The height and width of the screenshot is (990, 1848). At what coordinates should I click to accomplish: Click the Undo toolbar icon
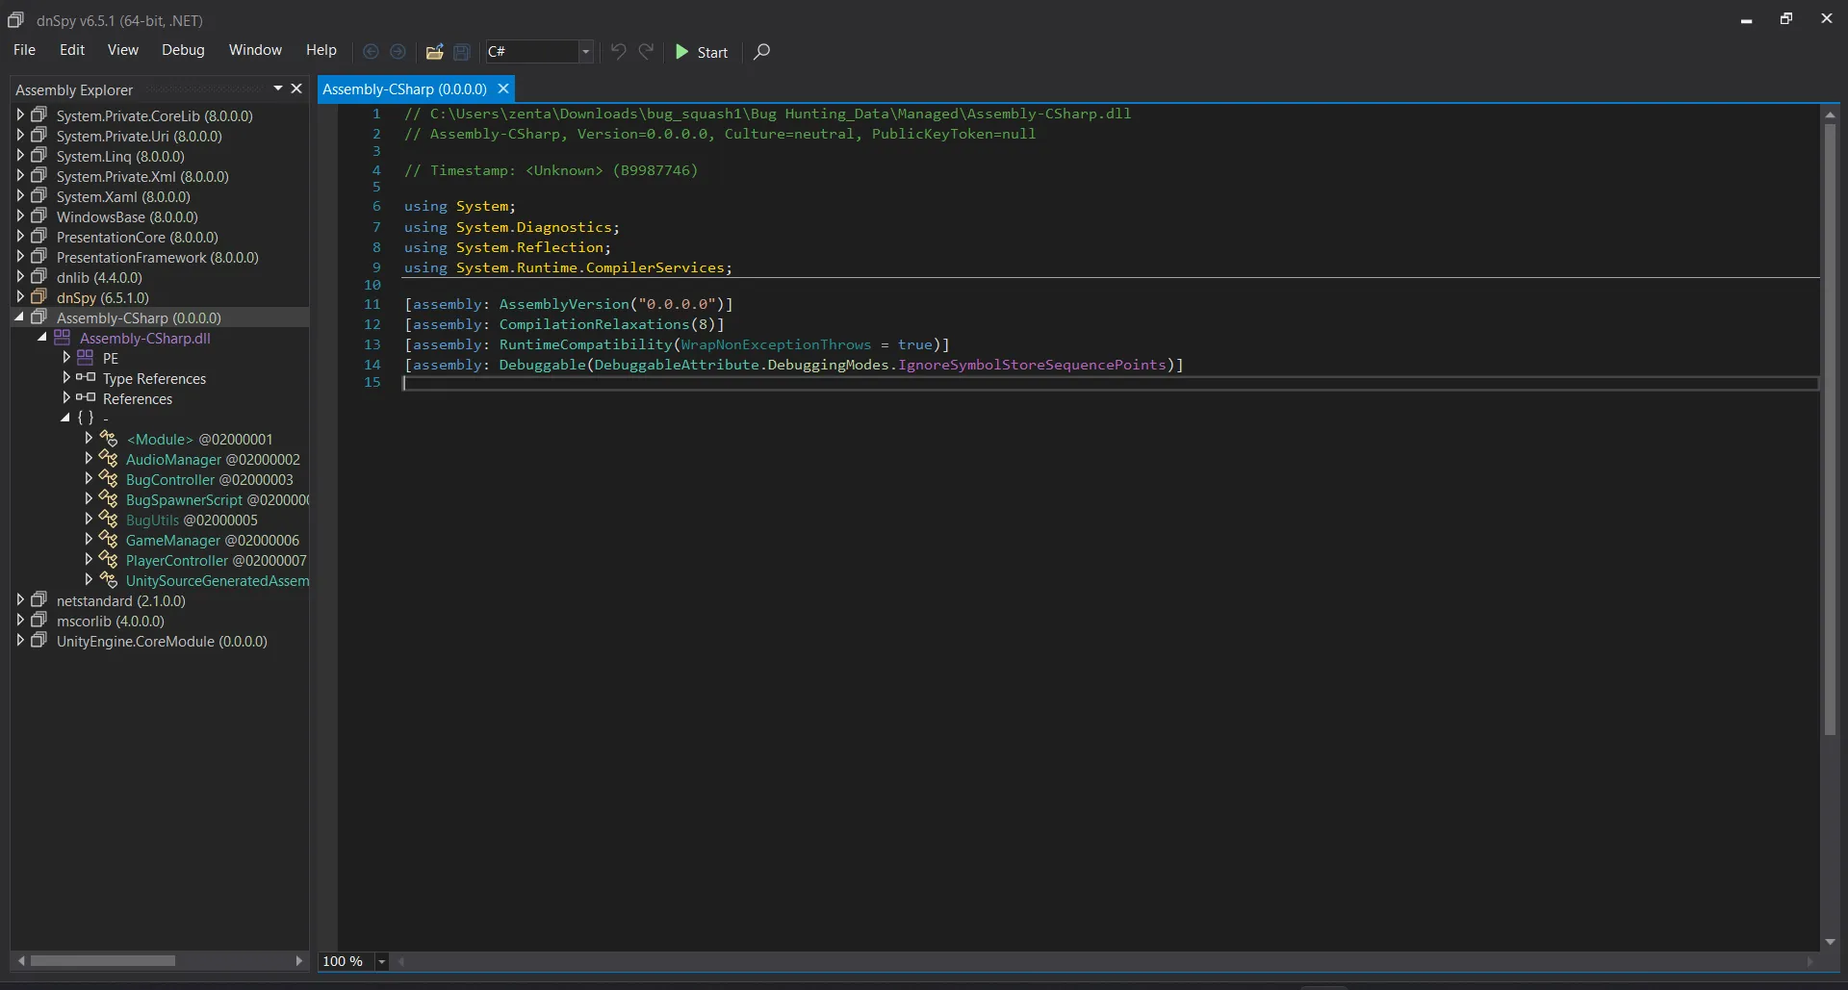[x=619, y=52]
